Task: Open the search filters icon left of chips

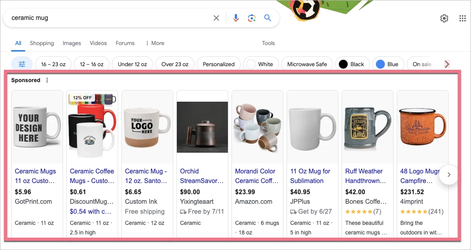Action: 22,64
